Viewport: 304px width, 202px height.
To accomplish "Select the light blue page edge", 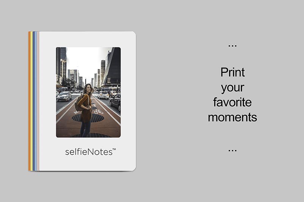I will click(36, 101).
